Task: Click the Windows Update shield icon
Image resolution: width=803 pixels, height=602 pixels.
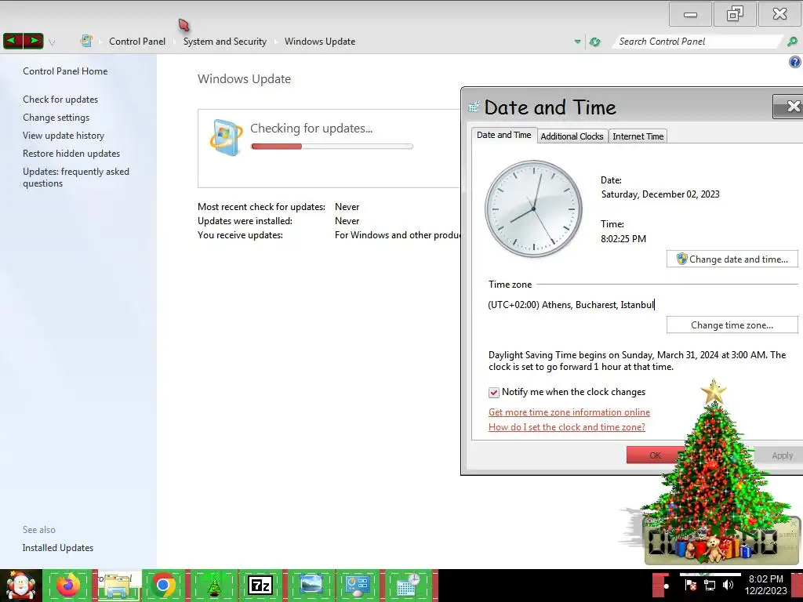Action: tap(226, 137)
